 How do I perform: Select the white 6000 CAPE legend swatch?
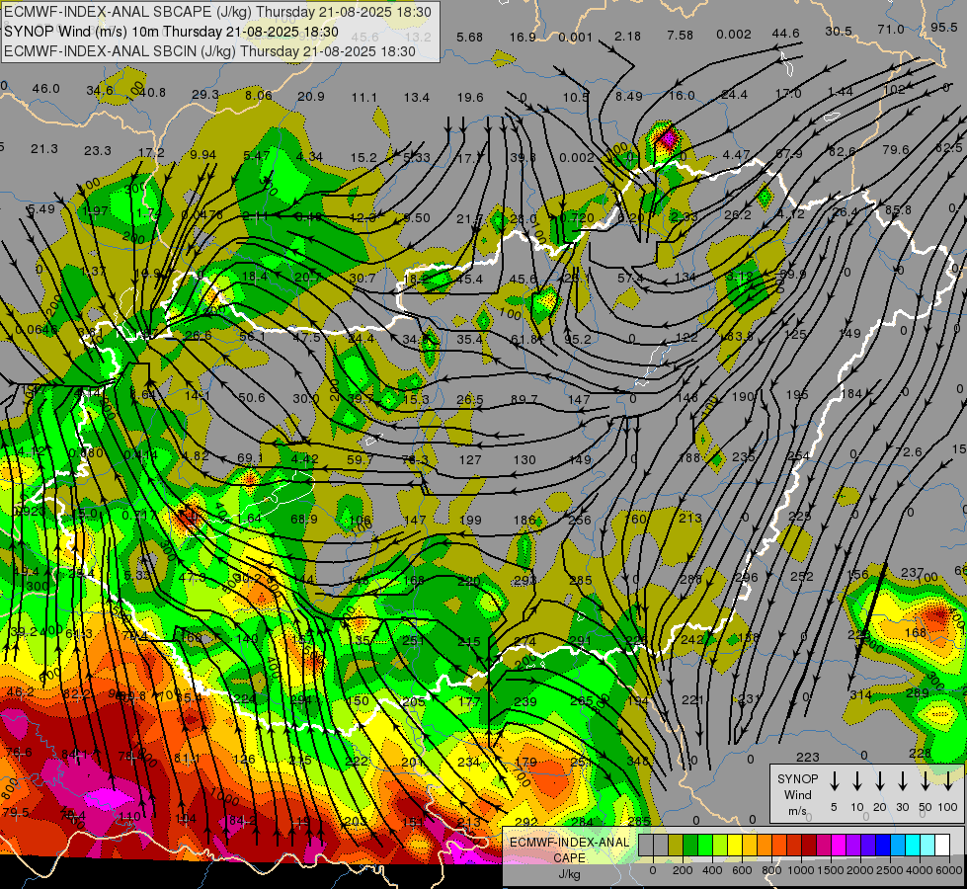942,845
